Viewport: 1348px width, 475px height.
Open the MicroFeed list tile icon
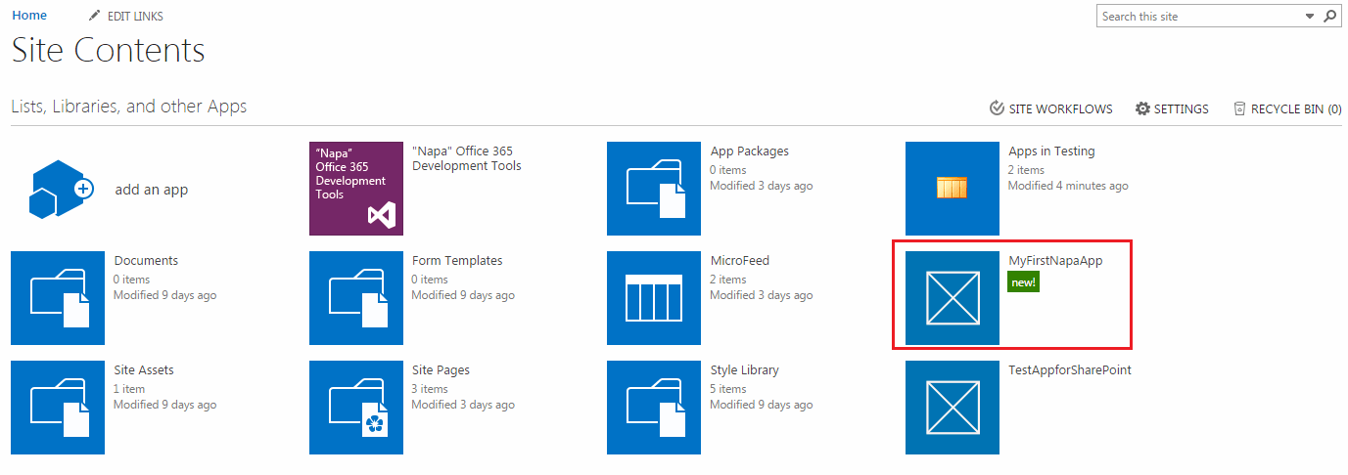[x=654, y=298]
